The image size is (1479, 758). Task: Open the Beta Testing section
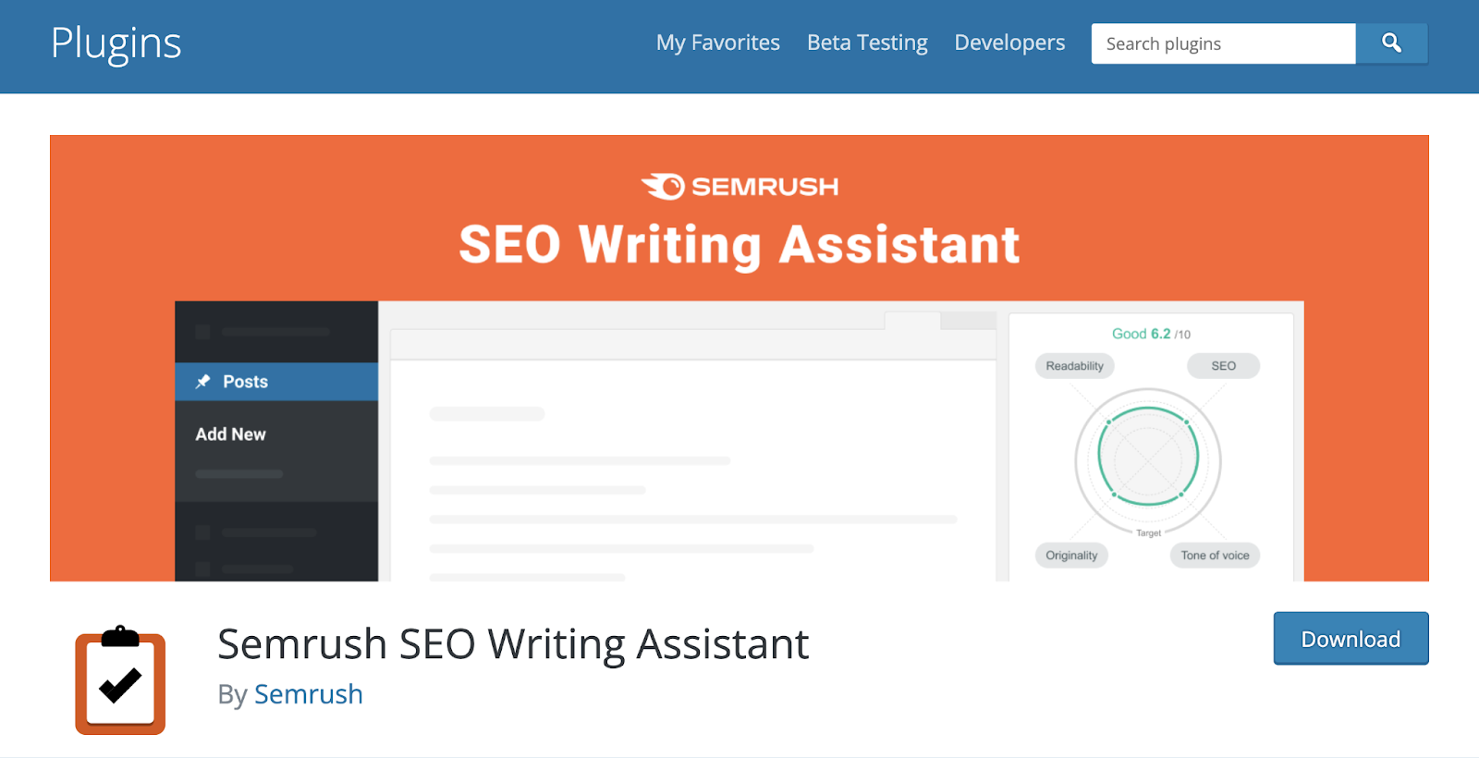click(x=866, y=43)
